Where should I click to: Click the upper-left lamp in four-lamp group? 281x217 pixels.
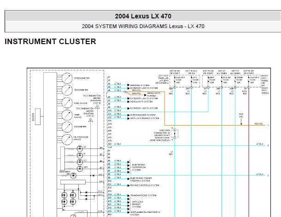(64, 195)
